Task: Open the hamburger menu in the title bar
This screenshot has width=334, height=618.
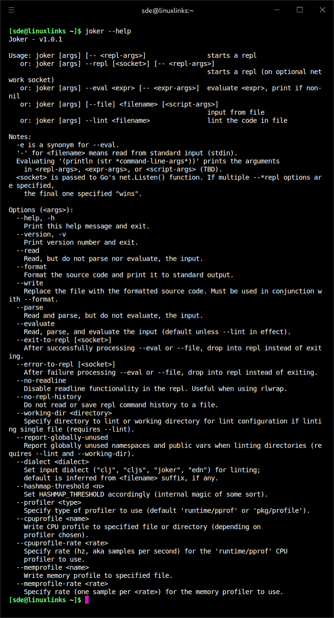Action: tap(11, 10)
